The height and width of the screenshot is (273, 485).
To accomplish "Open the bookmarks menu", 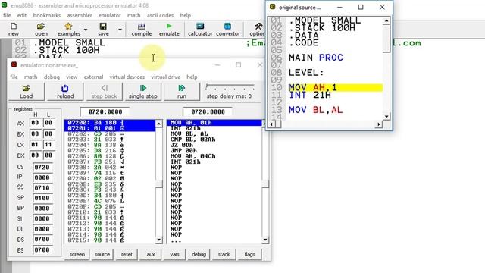I will (x=47, y=15).
